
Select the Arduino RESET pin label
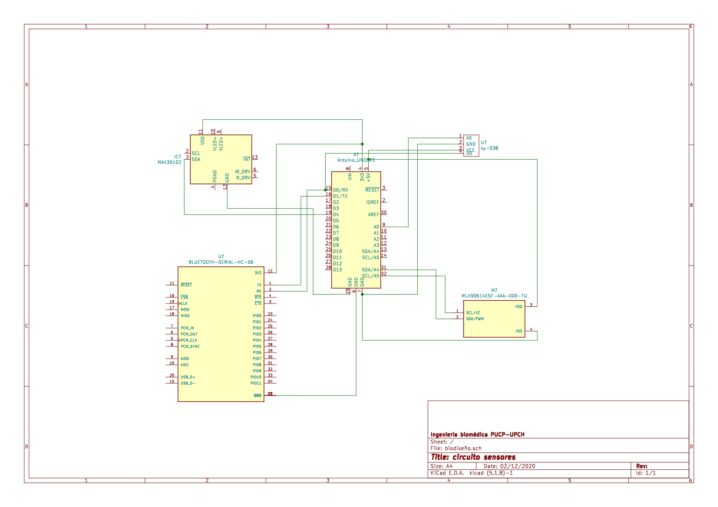(372, 190)
